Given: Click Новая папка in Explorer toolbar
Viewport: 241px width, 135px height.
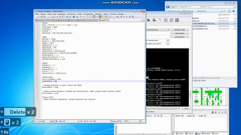Looking at the screenshot, I should [x=201, y=11].
